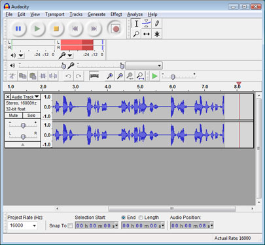The width and height of the screenshot is (265, 245).
Task: Click Silence selection icon
Action: 53,76
